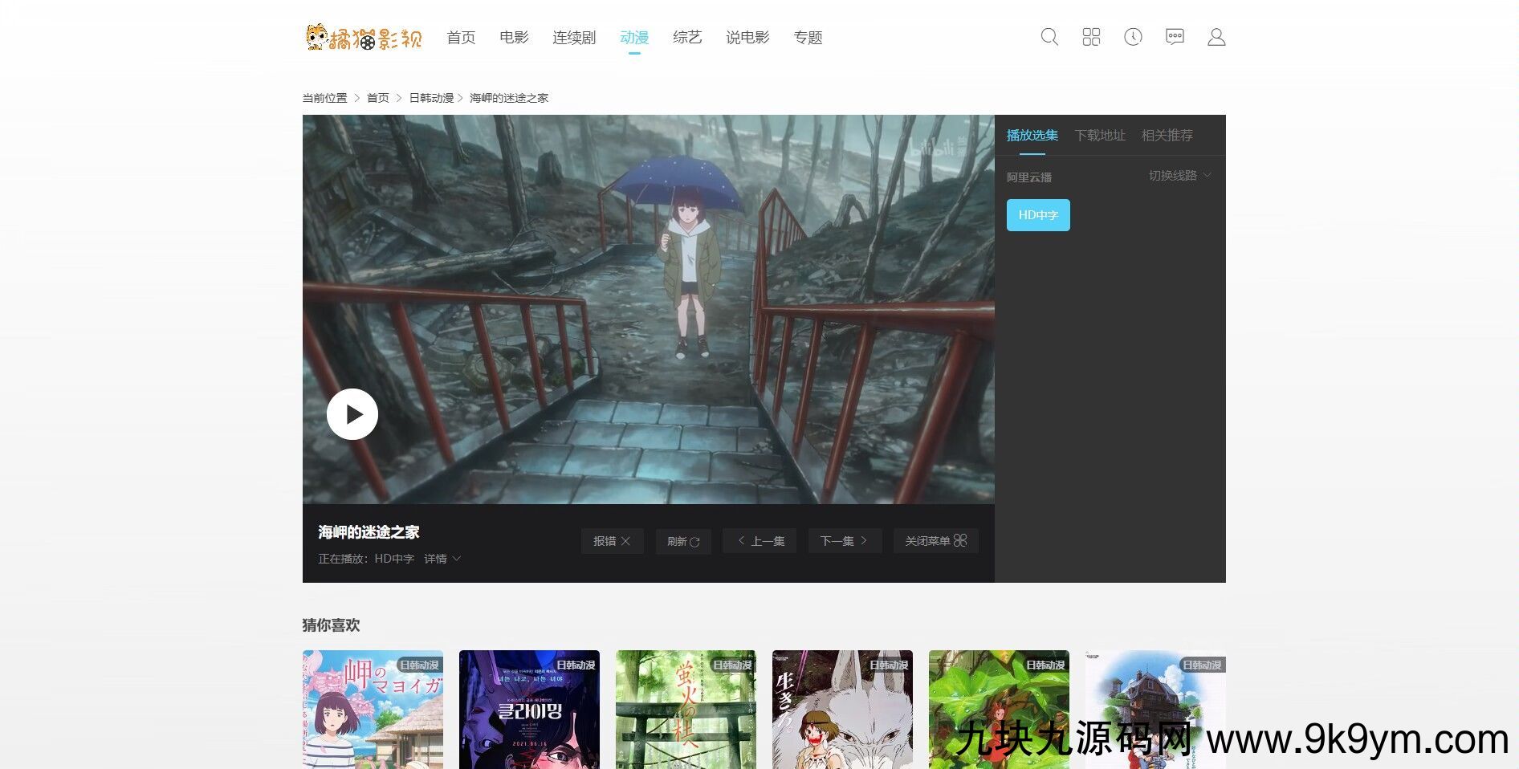Click the orange cat site logo
This screenshot has height=769, width=1519.
[x=364, y=37]
